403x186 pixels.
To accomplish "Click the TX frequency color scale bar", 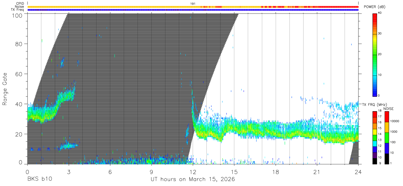I will [x=374, y=137].
